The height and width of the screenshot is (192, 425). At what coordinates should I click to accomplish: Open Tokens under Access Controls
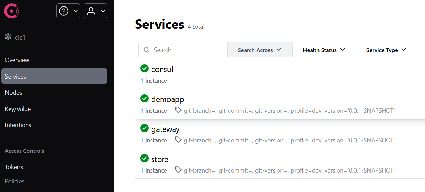click(x=14, y=167)
